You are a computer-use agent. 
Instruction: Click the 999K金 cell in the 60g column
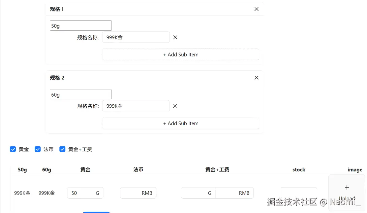click(47, 193)
